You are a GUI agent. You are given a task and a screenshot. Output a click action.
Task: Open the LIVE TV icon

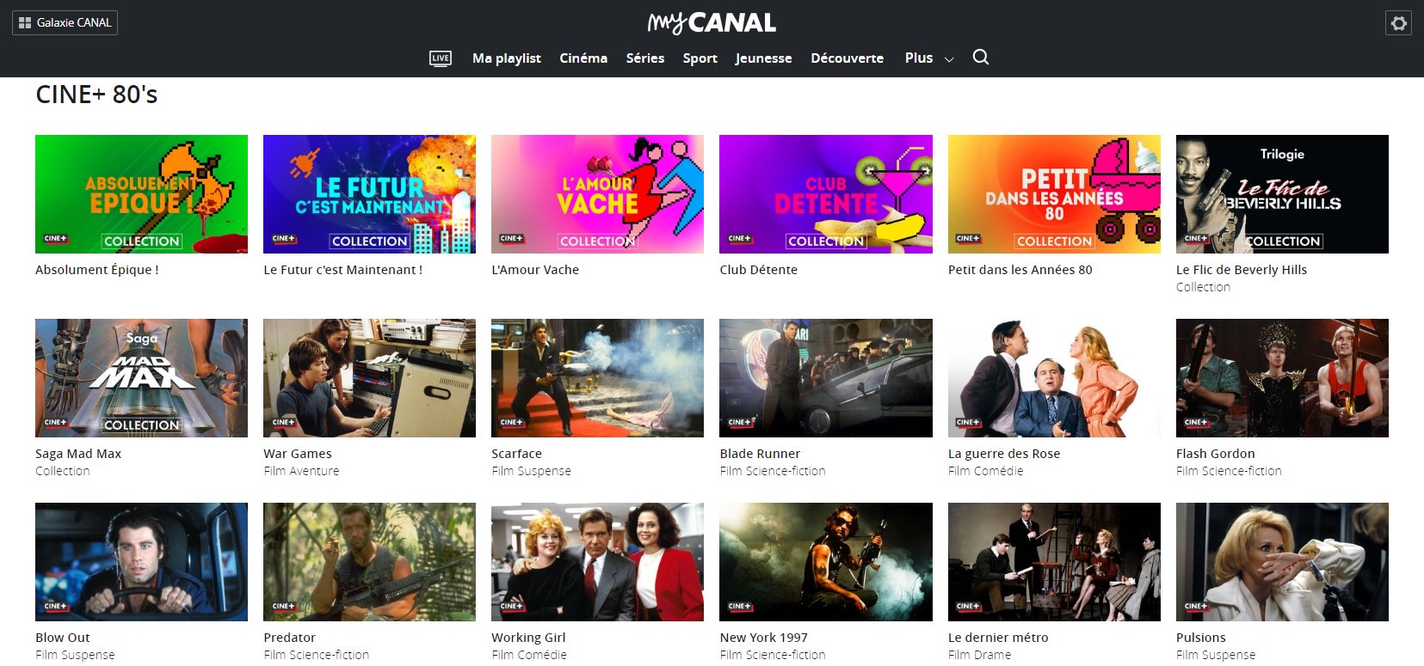[440, 58]
